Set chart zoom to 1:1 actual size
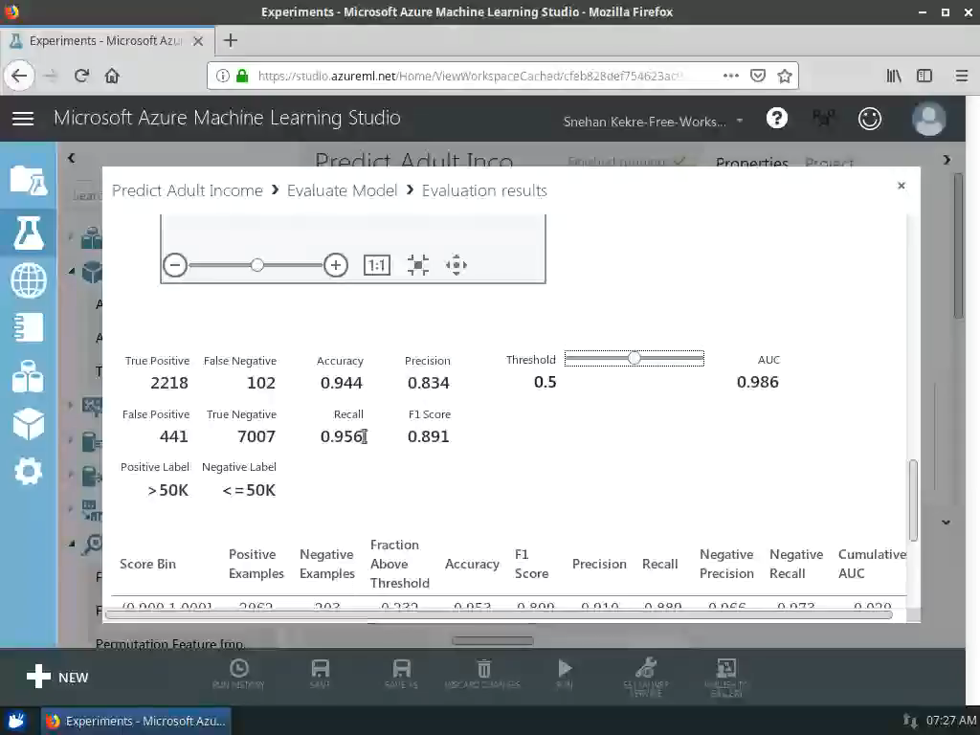The height and width of the screenshot is (735, 980). [x=377, y=265]
